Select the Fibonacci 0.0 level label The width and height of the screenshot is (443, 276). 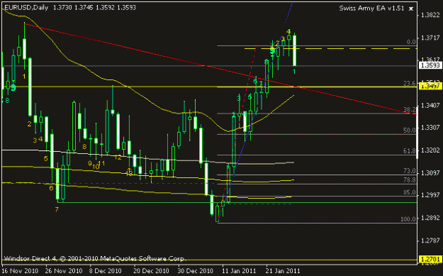point(411,42)
